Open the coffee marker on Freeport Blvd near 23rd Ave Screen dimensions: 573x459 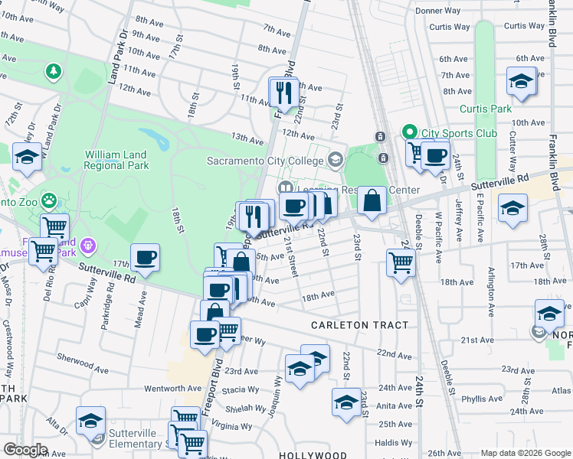(205, 336)
